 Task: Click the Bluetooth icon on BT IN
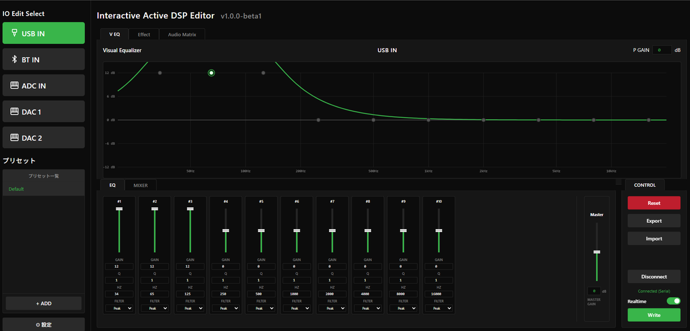(x=14, y=59)
